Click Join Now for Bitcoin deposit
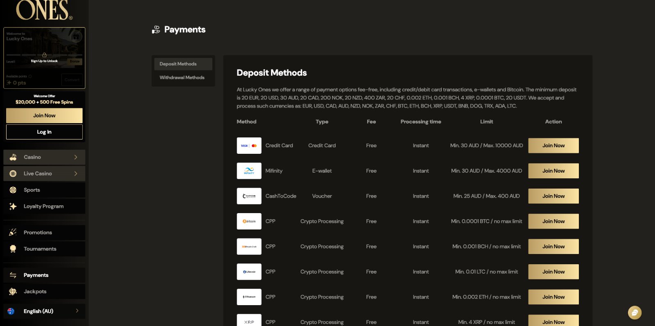The width and height of the screenshot is (655, 326). (553, 221)
